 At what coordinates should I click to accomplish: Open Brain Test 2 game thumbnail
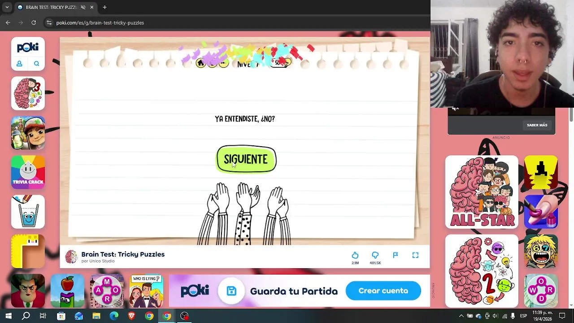(x=482, y=271)
